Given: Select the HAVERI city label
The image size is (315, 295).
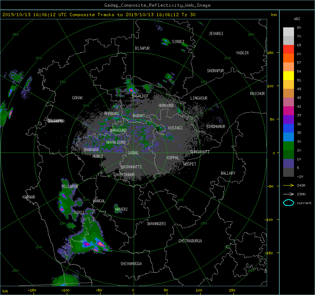Looking at the screenshot, I should tap(121, 209).
